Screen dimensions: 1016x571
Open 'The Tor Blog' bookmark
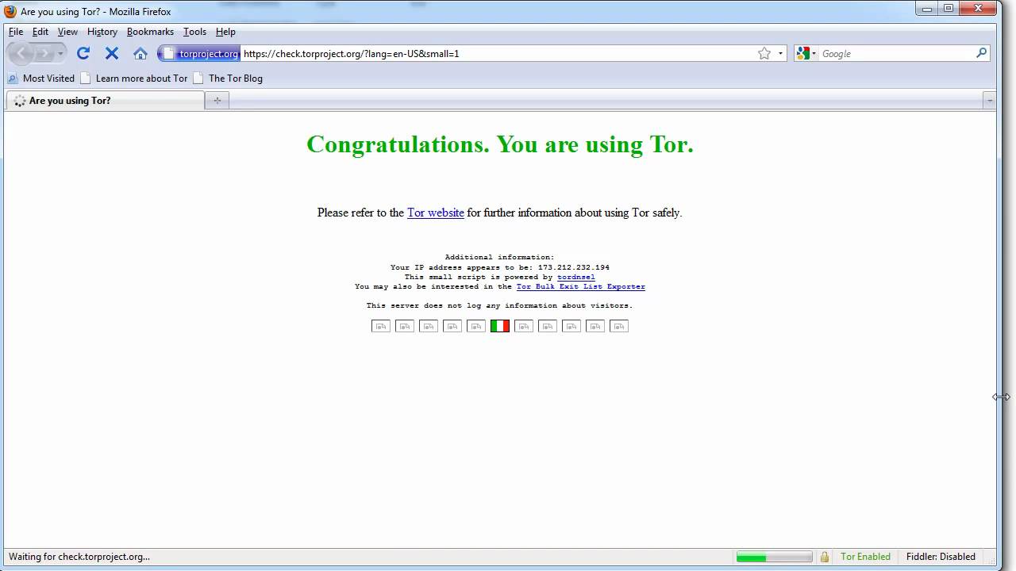[228, 78]
